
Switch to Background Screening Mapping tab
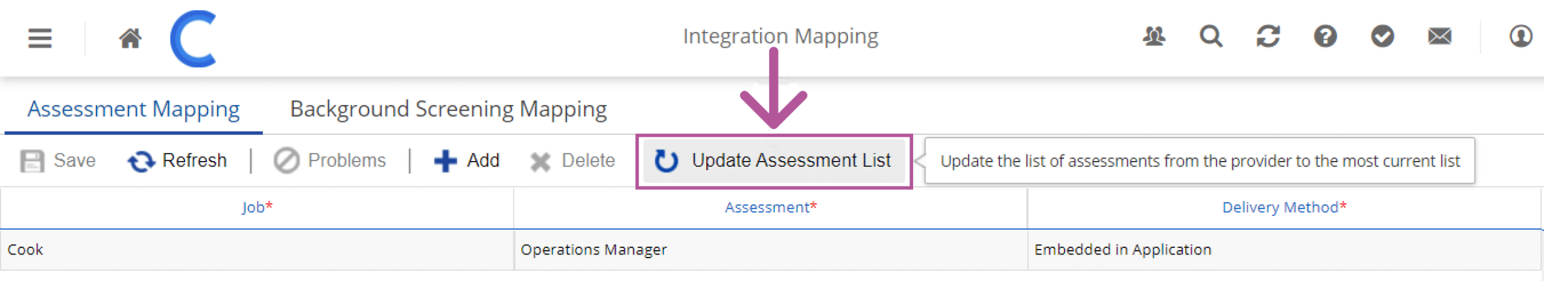448,109
